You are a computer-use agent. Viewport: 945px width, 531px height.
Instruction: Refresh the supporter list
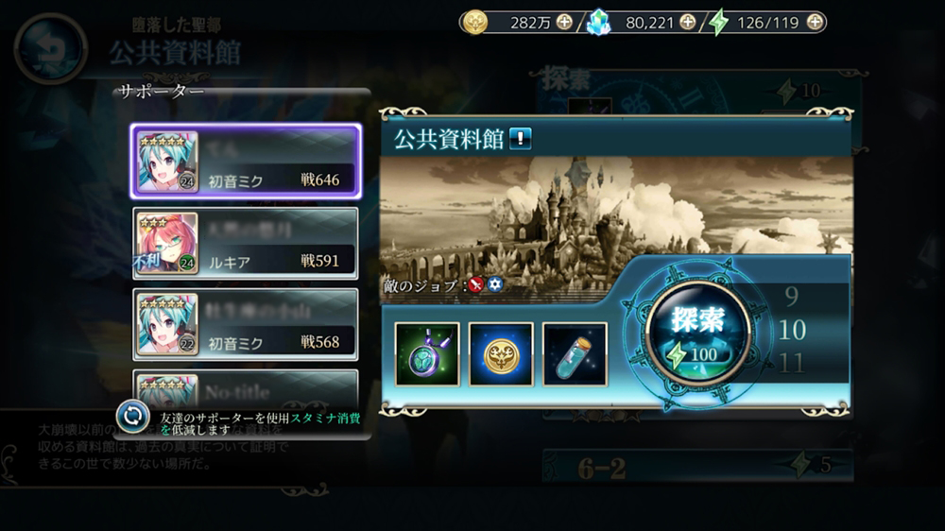[x=132, y=416]
